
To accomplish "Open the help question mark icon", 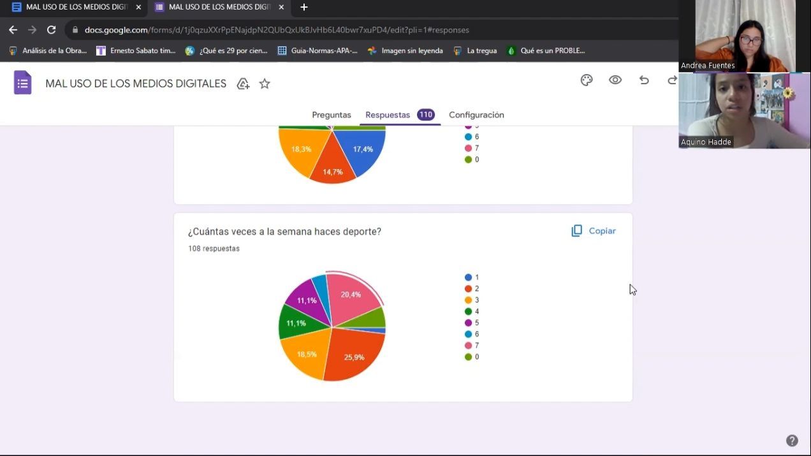I will [x=792, y=441].
